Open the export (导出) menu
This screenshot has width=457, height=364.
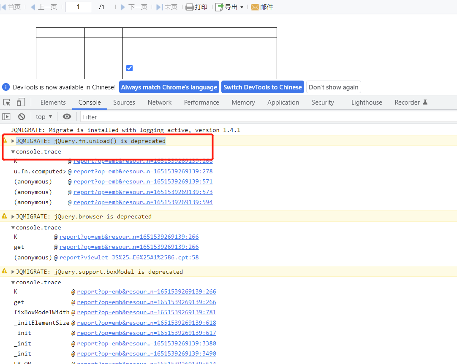pos(229,7)
